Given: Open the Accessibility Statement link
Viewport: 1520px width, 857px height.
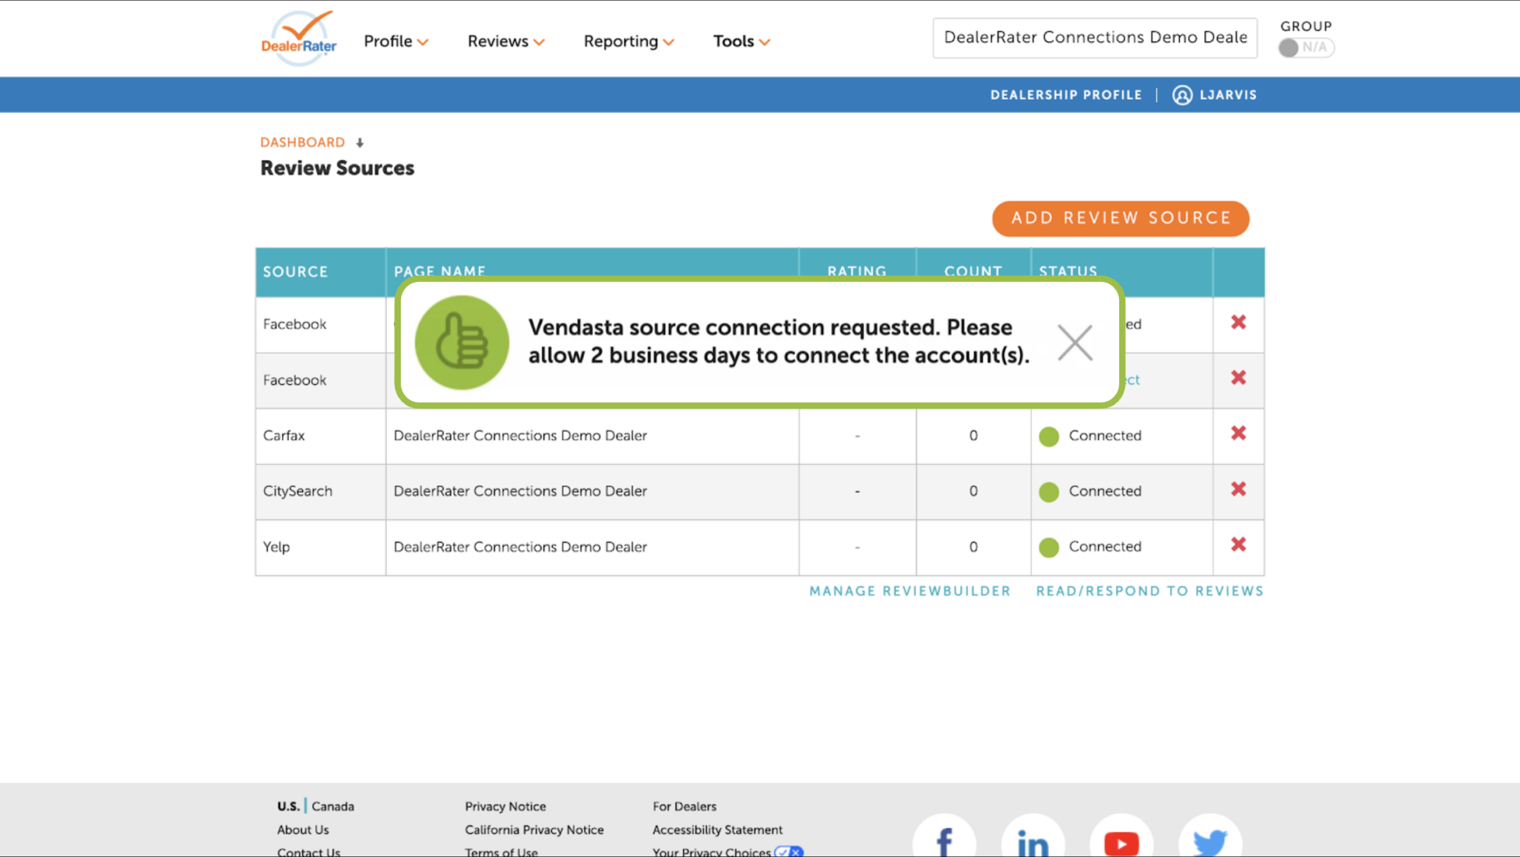Looking at the screenshot, I should tap(717, 830).
